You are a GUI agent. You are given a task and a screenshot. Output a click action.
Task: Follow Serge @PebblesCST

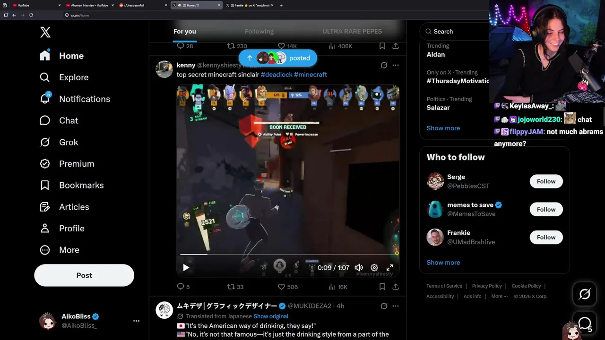point(546,181)
